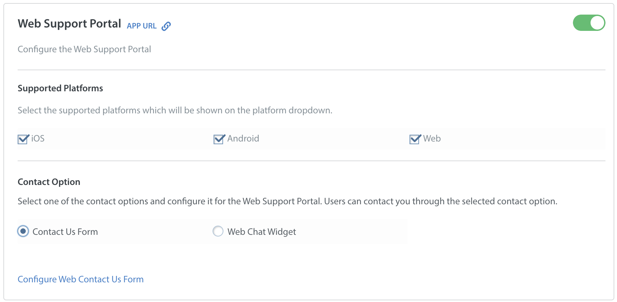Click the Supported Platforms section heading
This screenshot has width=617, height=302.
(x=60, y=88)
